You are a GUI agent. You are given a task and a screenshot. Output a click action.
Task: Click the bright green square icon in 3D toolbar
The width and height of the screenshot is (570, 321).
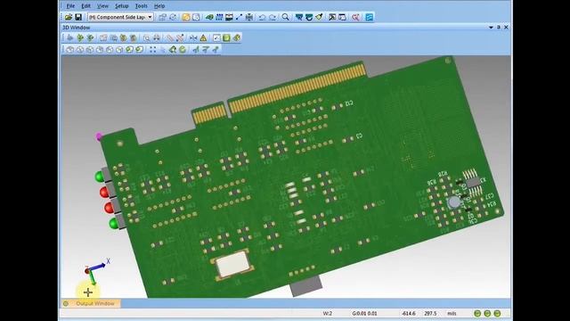pyautogui.click(x=226, y=37)
